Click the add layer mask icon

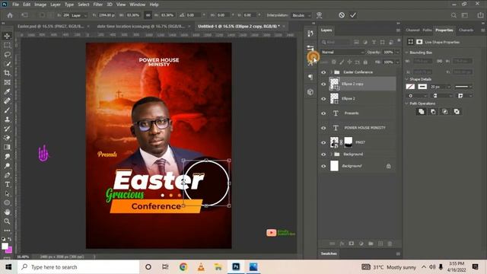[x=352, y=244]
